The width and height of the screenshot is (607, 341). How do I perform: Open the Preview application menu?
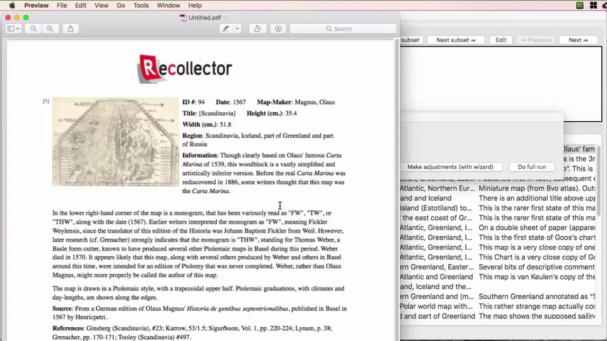click(x=37, y=5)
